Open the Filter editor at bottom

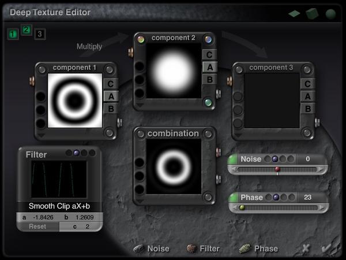[203, 248]
